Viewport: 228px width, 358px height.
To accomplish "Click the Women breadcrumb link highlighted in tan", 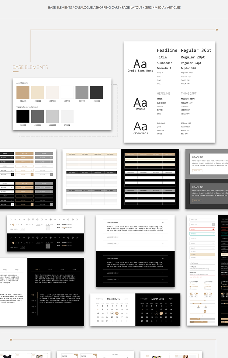I will (x=64, y=227).
